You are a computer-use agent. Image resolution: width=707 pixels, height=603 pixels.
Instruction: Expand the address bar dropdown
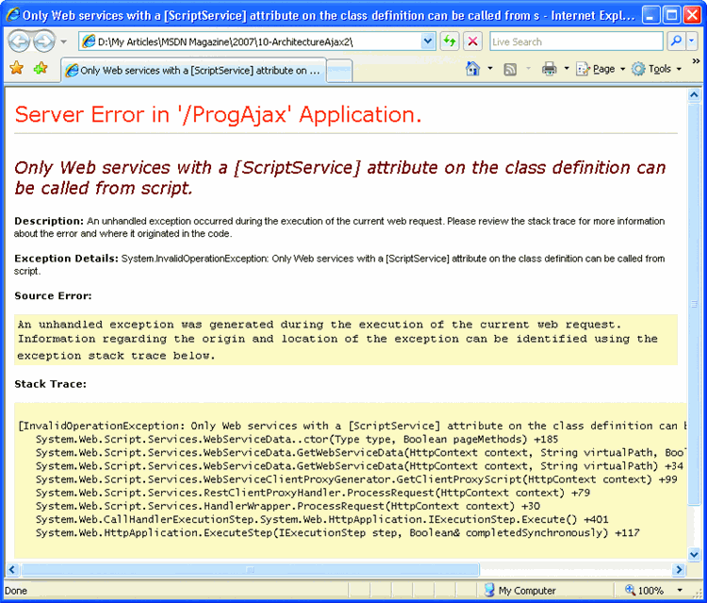(428, 42)
